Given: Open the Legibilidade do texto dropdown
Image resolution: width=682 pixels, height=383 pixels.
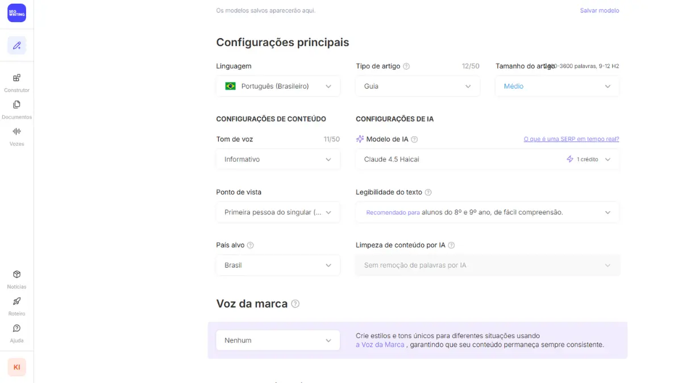Looking at the screenshot, I should tap(488, 212).
